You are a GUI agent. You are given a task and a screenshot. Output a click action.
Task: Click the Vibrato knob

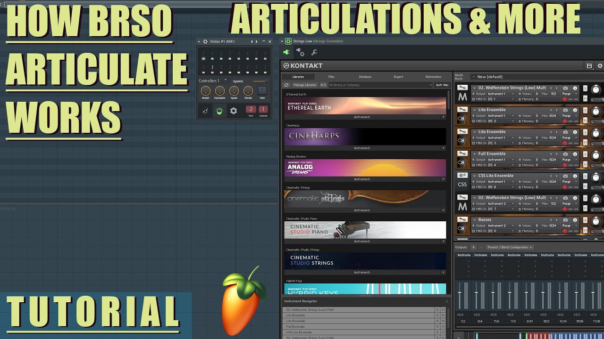coord(248,91)
